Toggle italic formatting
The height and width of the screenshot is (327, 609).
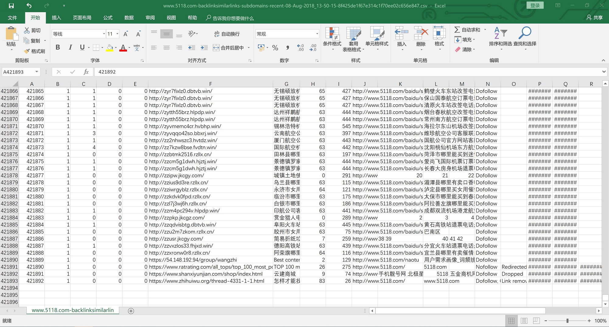click(x=70, y=47)
